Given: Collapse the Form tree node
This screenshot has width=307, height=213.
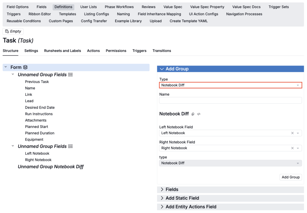Looking at the screenshot, I should (x=6, y=67).
